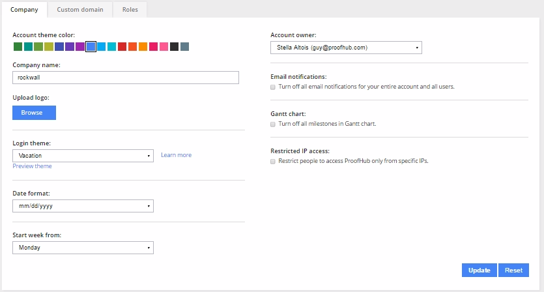Choose the cyan theme color swatch
The width and height of the screenshot is (544, 292).
[111, 46]
